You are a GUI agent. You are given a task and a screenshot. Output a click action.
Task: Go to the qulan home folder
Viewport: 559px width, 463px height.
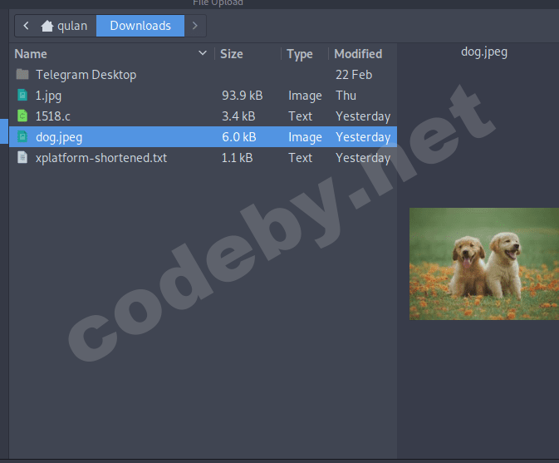click(64, 26)
